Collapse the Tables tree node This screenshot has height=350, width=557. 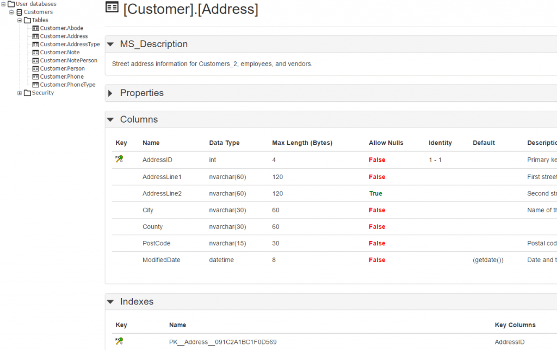(x=19, y=20)
